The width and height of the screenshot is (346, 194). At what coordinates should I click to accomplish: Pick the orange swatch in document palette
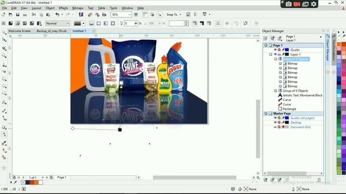click(x=36, y=182)
